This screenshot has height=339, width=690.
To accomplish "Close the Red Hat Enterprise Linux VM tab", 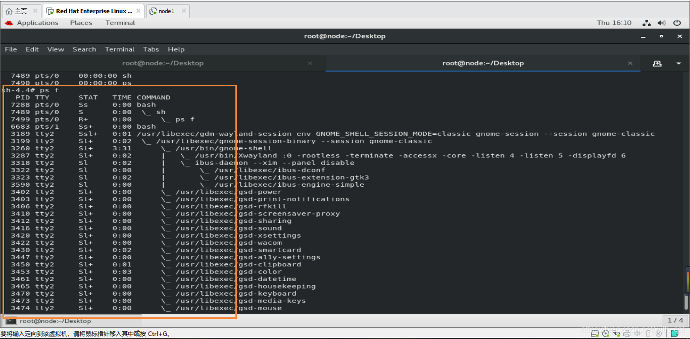I will [x=138, y=11].
